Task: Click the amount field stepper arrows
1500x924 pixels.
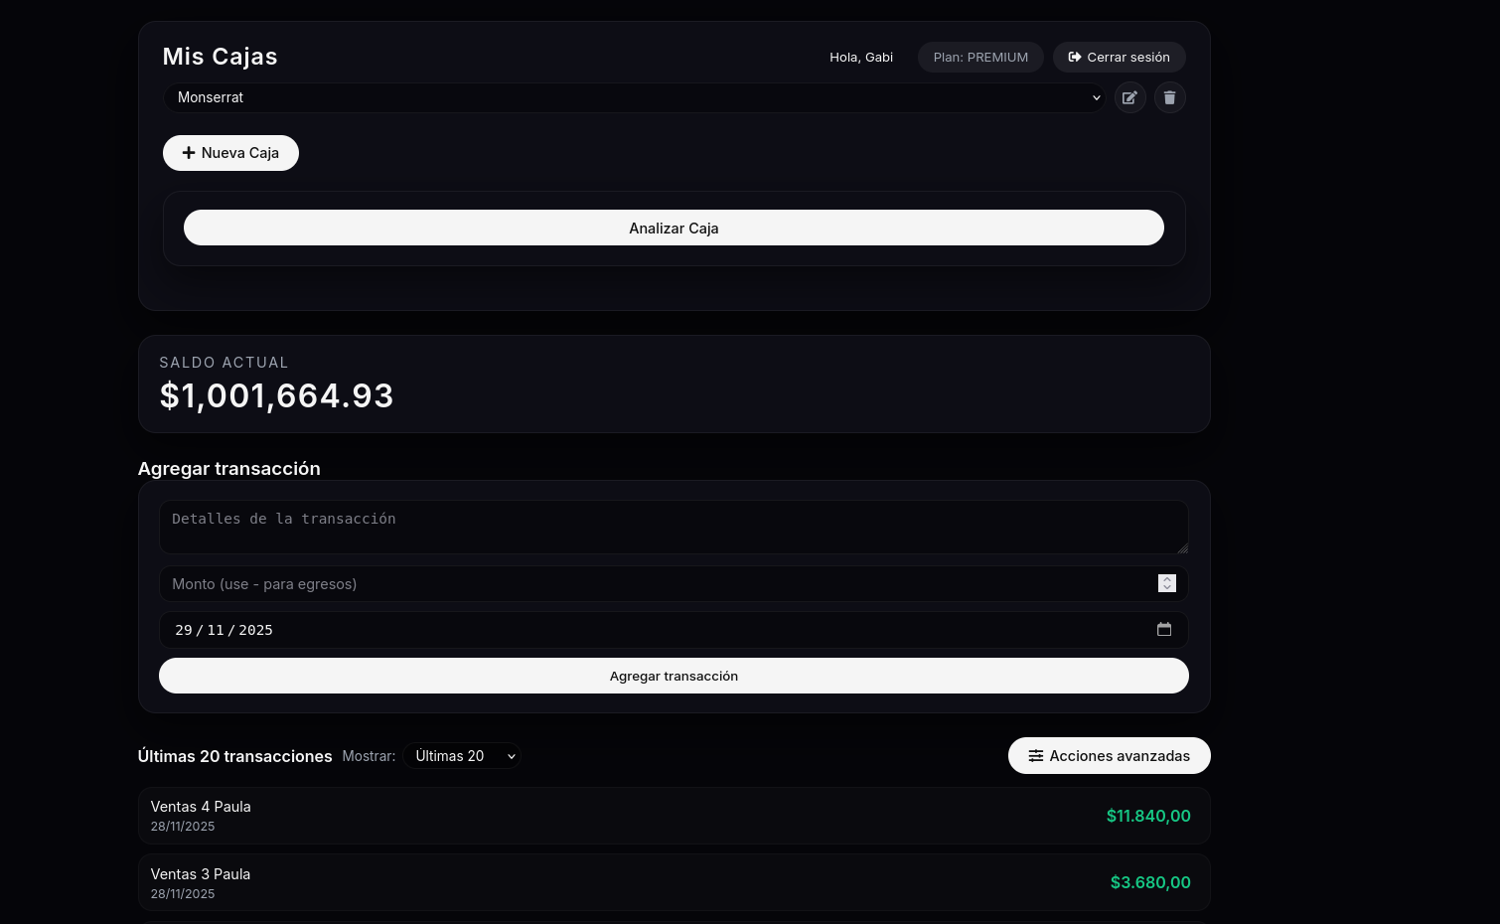Action: point(1166,583)
